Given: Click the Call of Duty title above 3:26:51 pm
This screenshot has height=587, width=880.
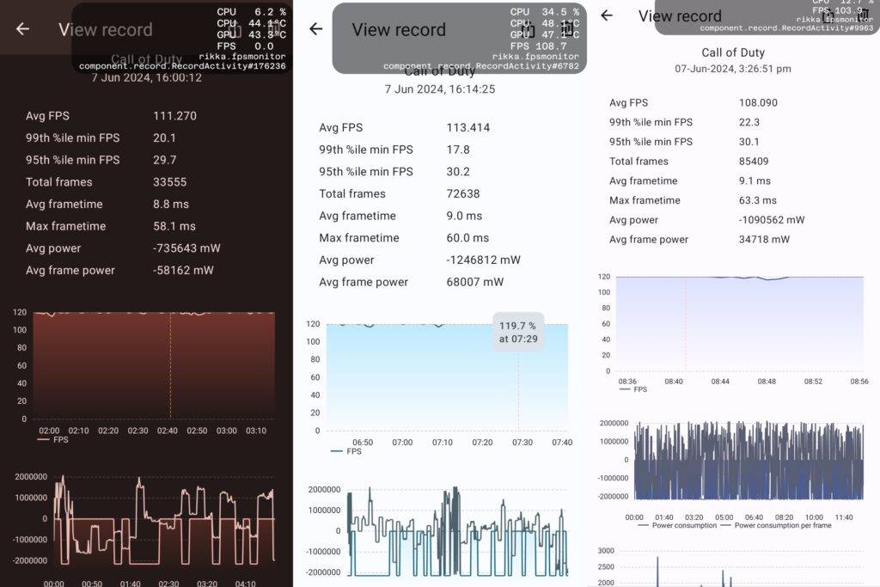Looking at the screenshot, I should (x=733, y=52).
